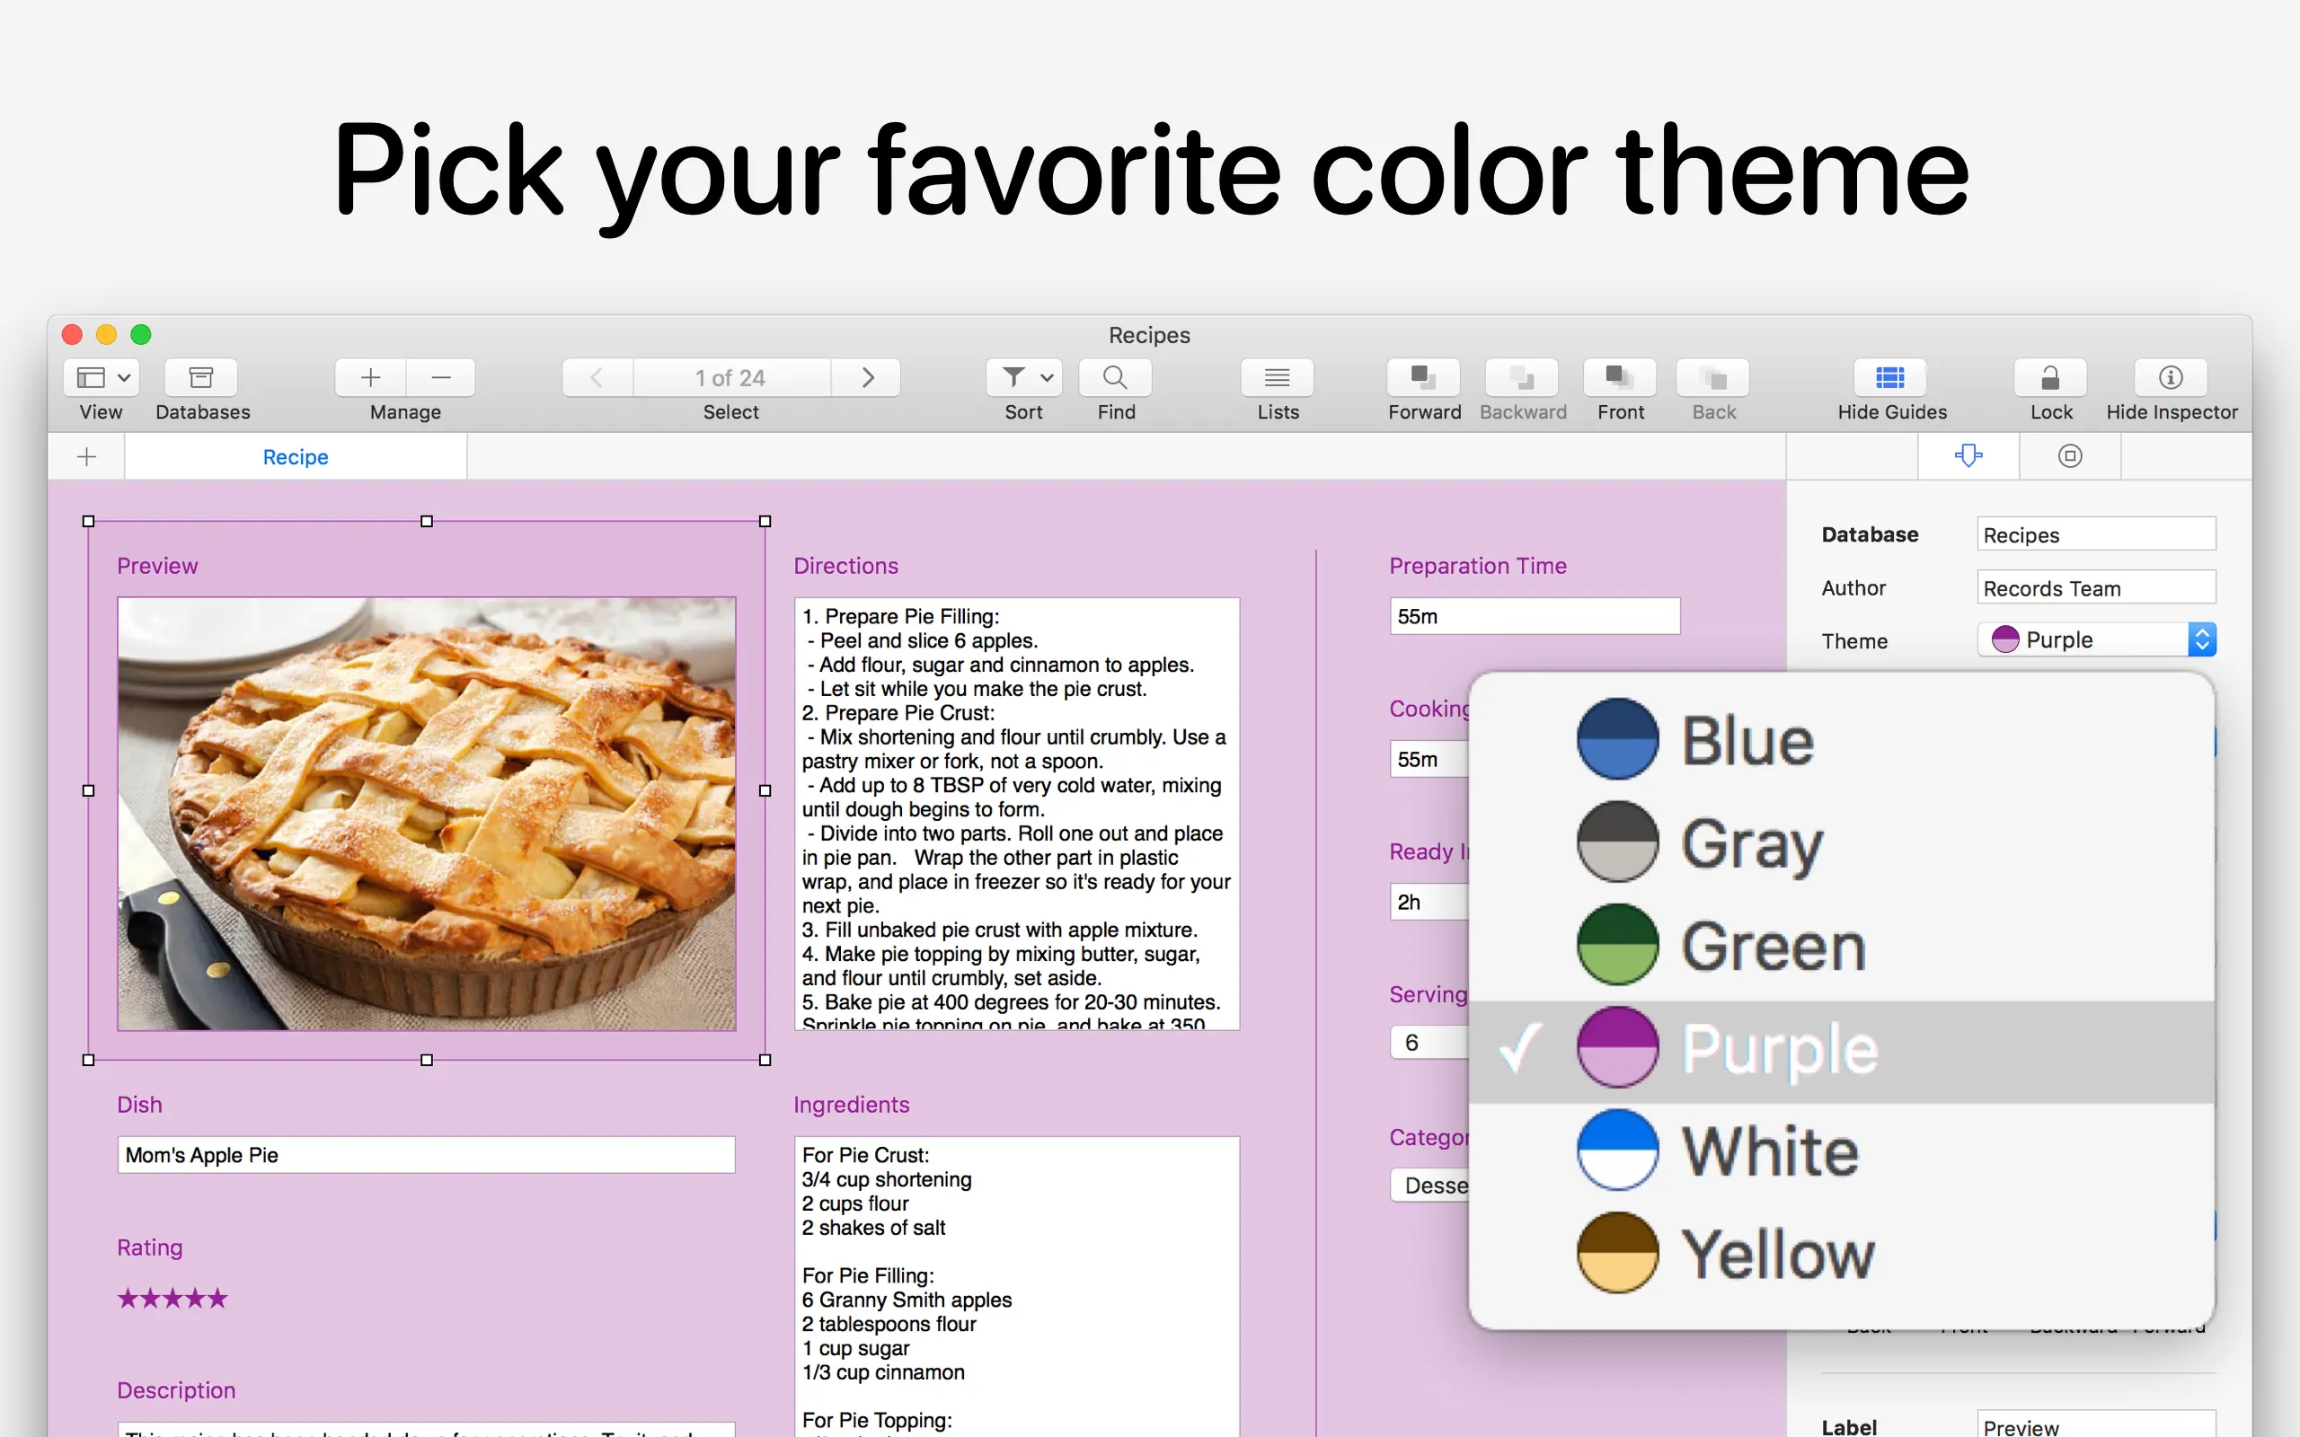Bring object Forward icon
Viewport: 2300px width, 1437px height.
(1423, 378)
